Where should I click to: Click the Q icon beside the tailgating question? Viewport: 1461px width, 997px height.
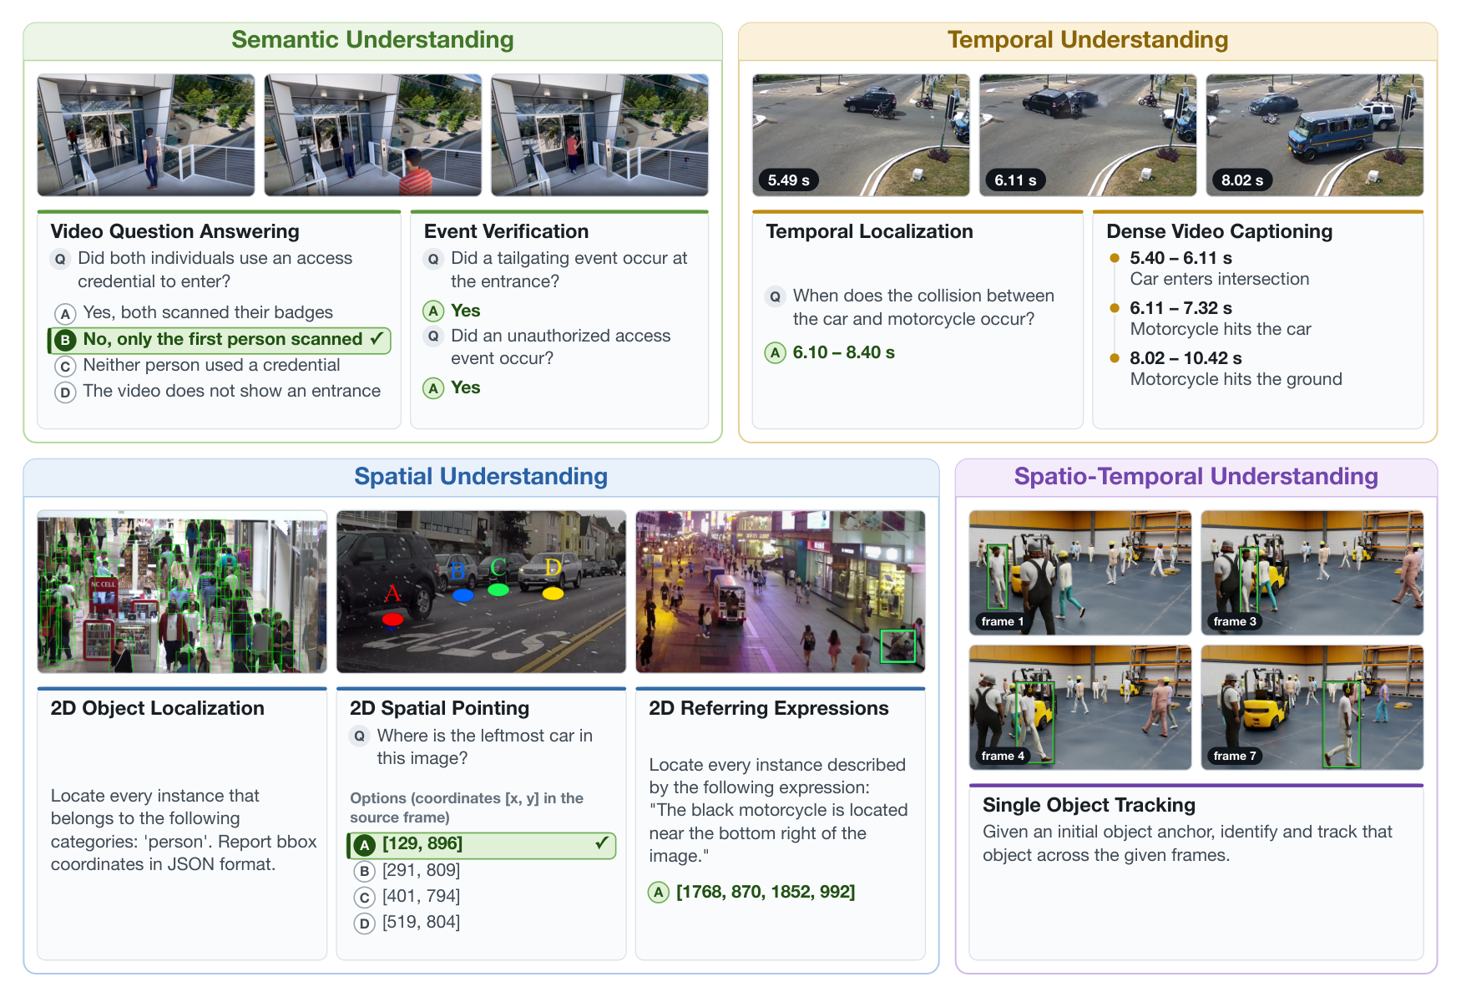pos(433,259)
